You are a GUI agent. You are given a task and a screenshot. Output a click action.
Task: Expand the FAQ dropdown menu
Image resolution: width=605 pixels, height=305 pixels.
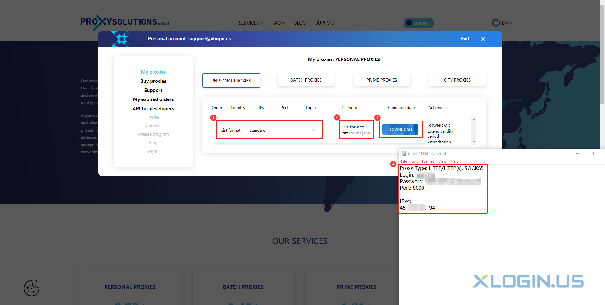click(x=279, y=23)
